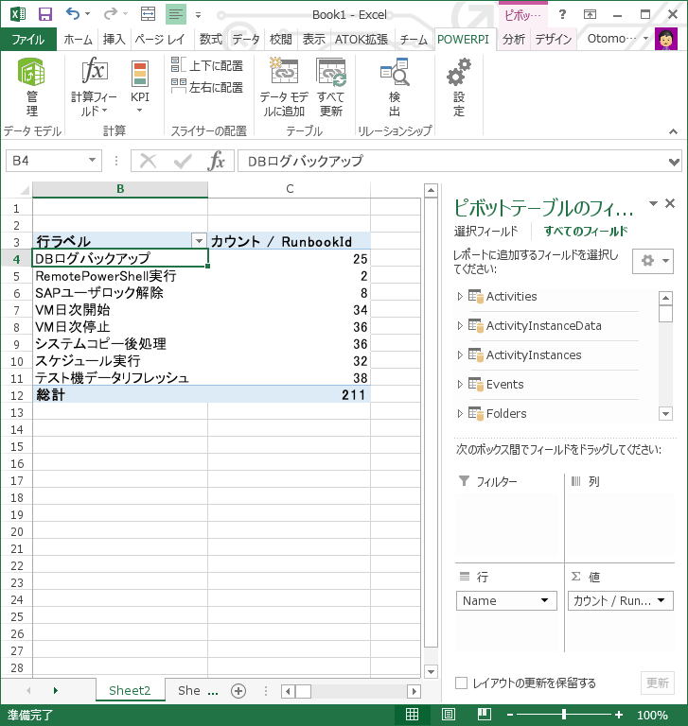This screenshot has height=726, width=688.
Task: Detect relationships (検出)
Action: 395,87
